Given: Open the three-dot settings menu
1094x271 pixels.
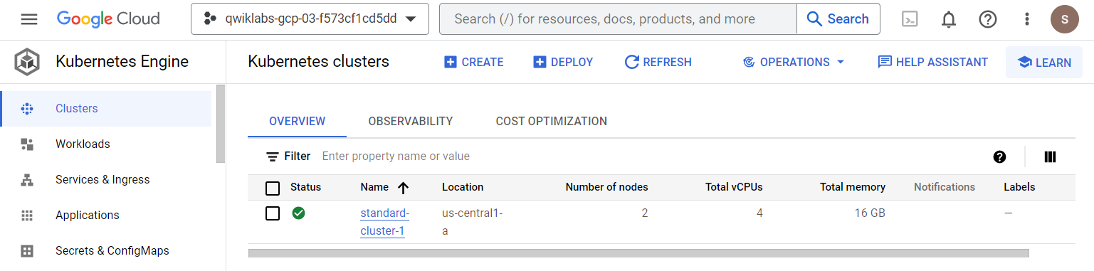Looking at the screenshot, I should click(1026, 19).
